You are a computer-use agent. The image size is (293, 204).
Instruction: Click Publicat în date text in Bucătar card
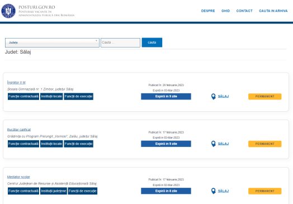(x=166, y=132)
